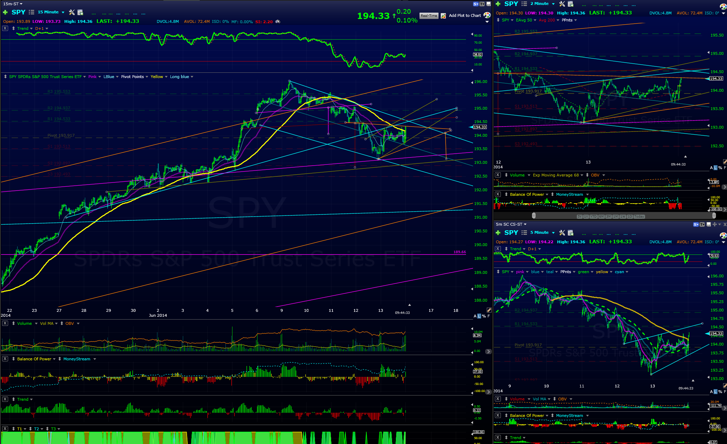Grab the right range slider handle on the 2-minute chart
The image size is (727, 444).
(714, 215)
